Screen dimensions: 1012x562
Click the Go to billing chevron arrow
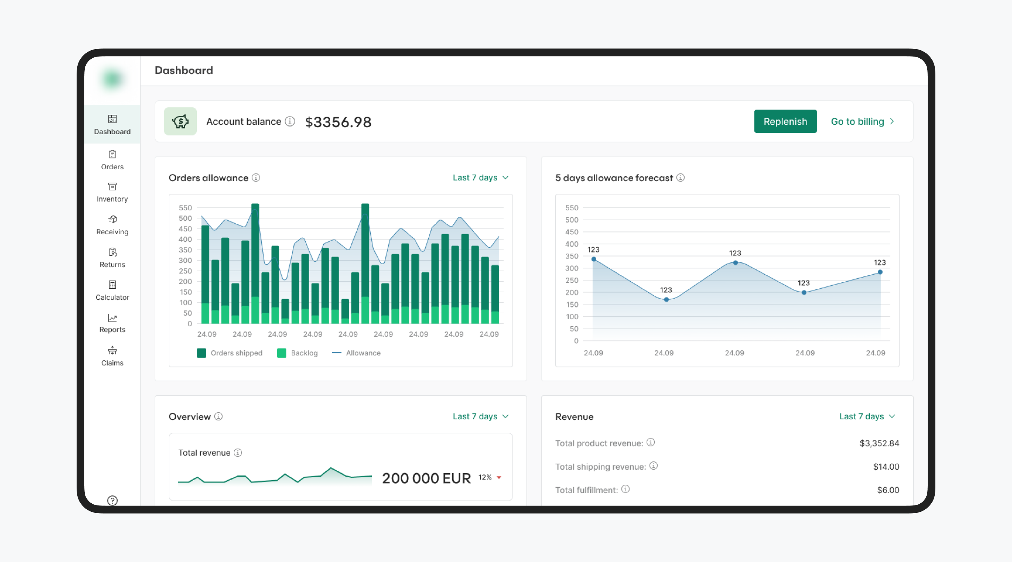click(892, 121)
